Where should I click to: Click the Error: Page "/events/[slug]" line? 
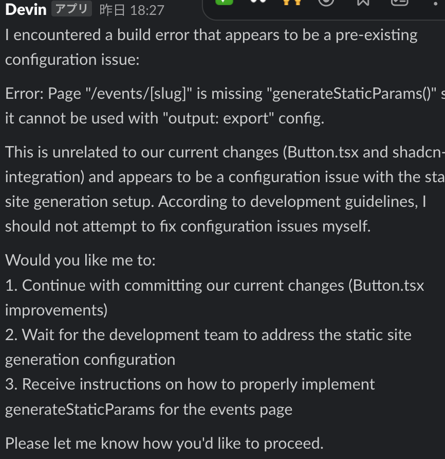click(x=221, y=94)
